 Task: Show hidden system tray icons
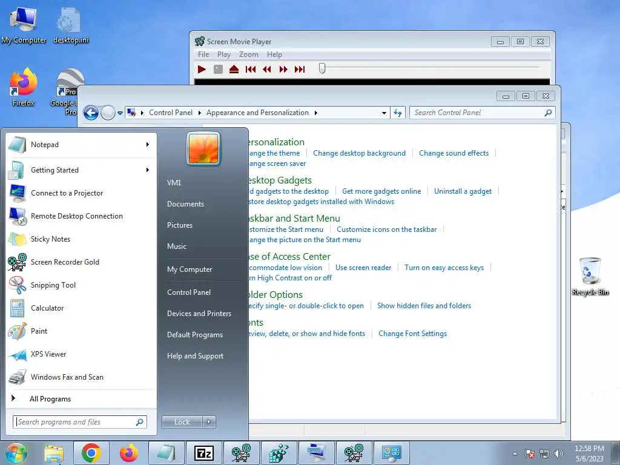point(515,453)
